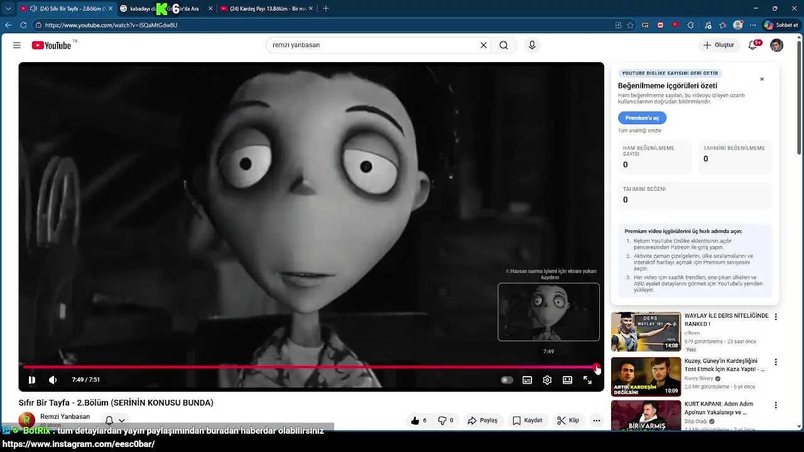Open the Oluştur create button
804x452 pixels.
pos(719,45)
